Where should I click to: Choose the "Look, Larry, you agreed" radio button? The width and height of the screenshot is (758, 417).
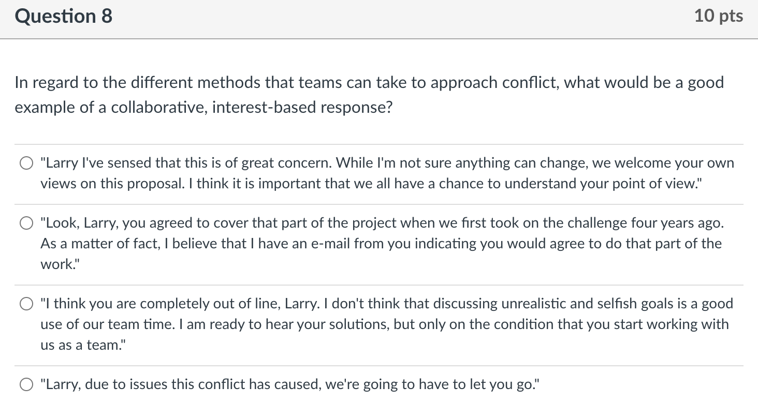coord(26,224)
